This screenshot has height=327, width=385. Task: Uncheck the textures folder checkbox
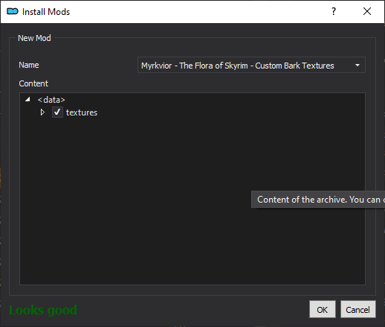point(57,112)
